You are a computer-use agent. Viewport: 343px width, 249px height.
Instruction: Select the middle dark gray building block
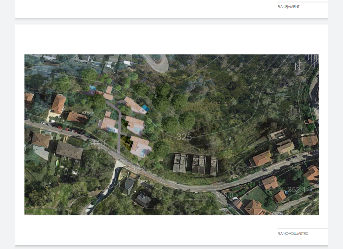click(x=199, y=164)
